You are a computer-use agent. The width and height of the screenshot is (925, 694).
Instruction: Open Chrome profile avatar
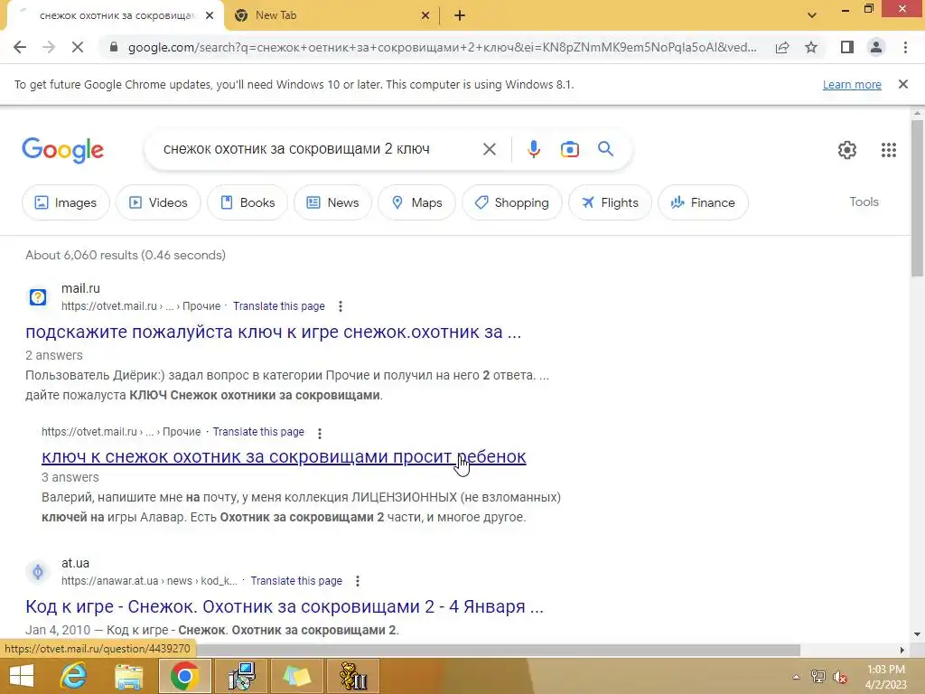click(876, 47)
